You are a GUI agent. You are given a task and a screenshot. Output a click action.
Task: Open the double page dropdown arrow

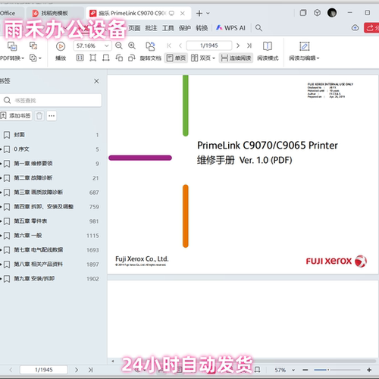coord(214,58)
